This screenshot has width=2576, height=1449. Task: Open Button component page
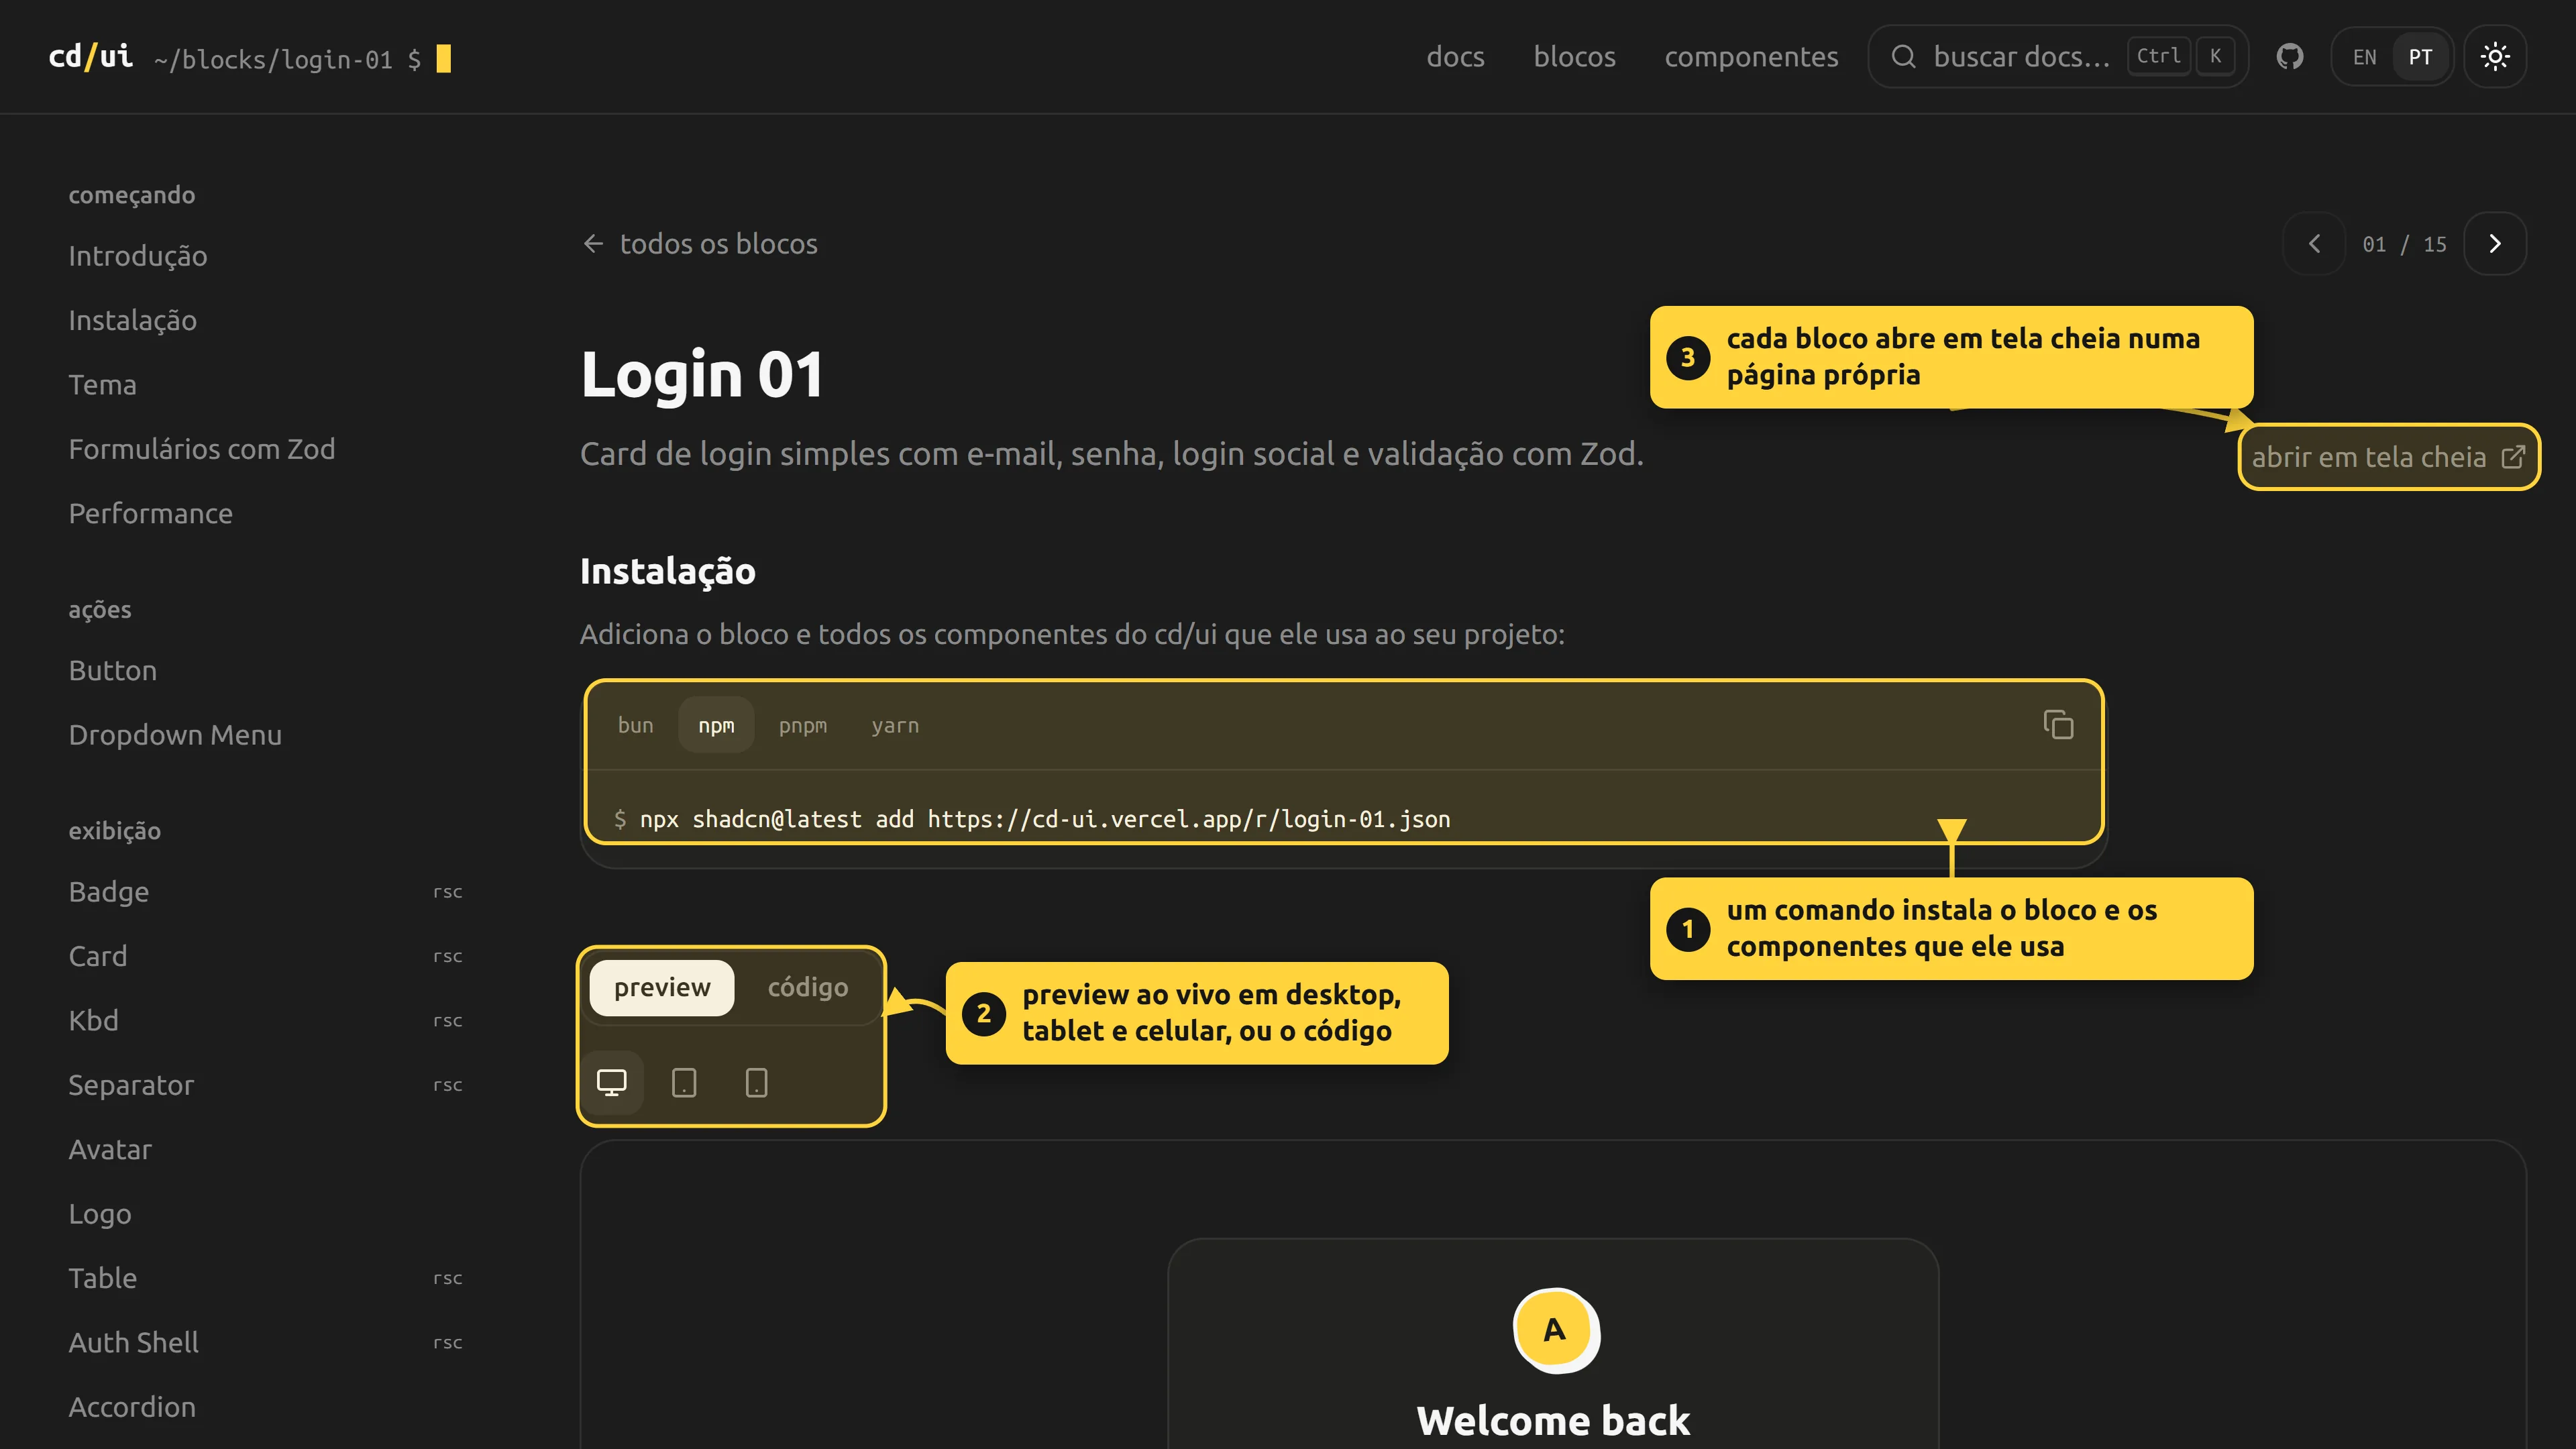pyautogui.click(x=113, y=671)
